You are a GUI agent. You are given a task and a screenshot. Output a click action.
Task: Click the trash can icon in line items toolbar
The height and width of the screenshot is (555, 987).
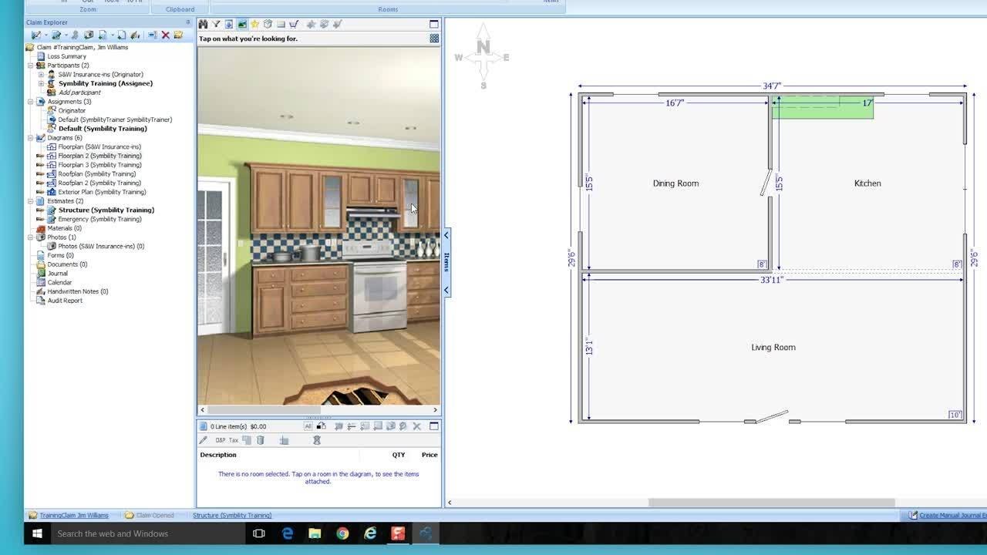pos(261,440)
